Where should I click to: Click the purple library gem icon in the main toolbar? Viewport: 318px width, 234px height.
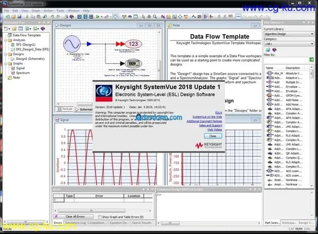[71, 17]
